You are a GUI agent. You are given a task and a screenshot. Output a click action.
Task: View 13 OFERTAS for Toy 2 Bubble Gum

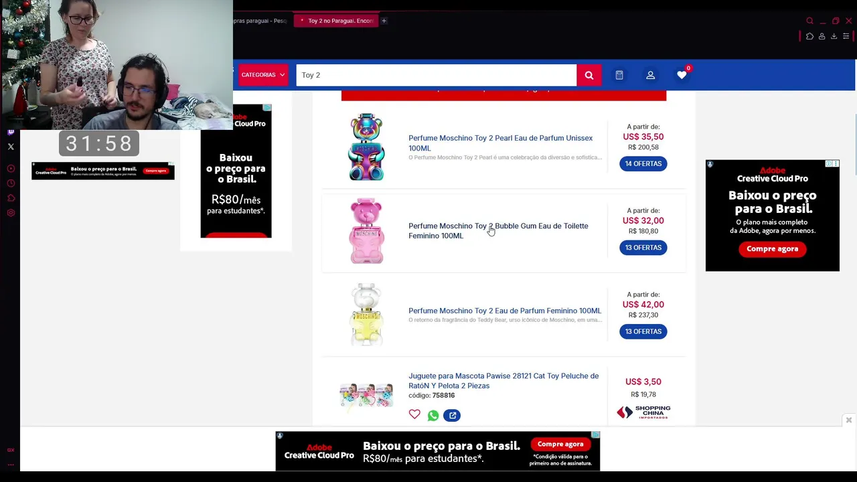643,248
